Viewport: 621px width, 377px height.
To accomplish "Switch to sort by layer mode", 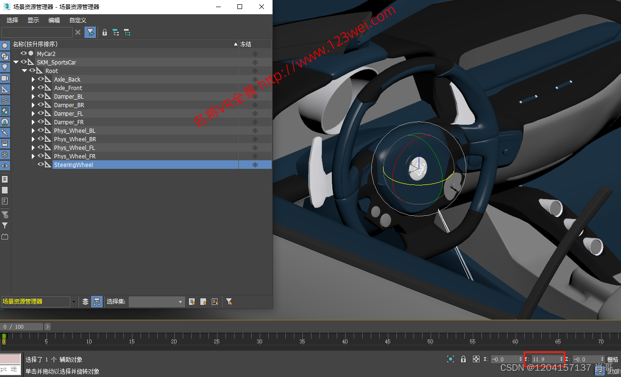I will tap(85, 302).
